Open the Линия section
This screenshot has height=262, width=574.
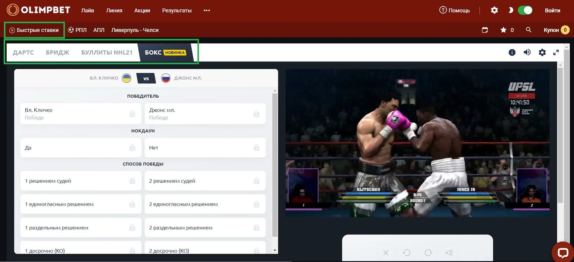coord(114,10)
